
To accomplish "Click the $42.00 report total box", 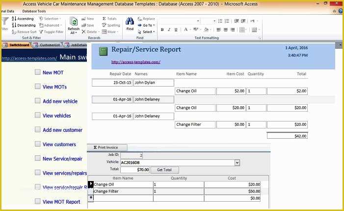I will pyautogui.click(x=287, y=136).
